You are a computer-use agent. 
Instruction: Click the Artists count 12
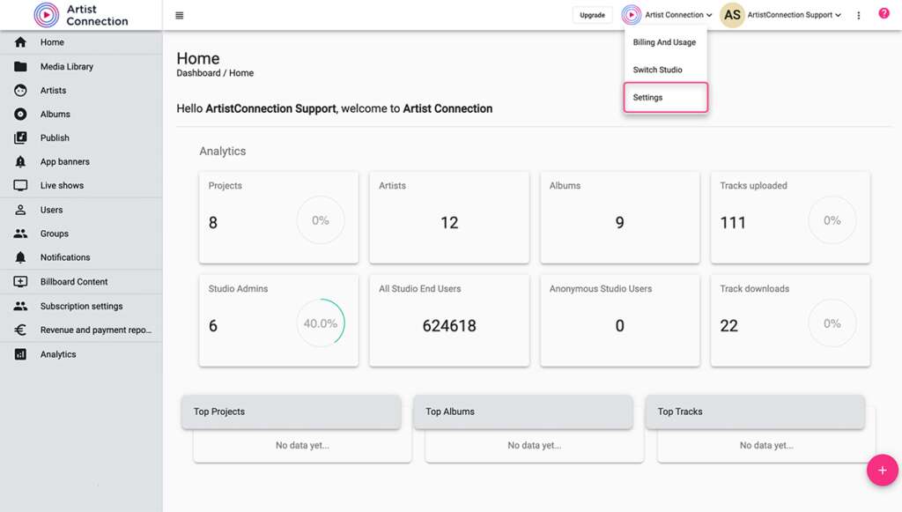click(449, 223)
